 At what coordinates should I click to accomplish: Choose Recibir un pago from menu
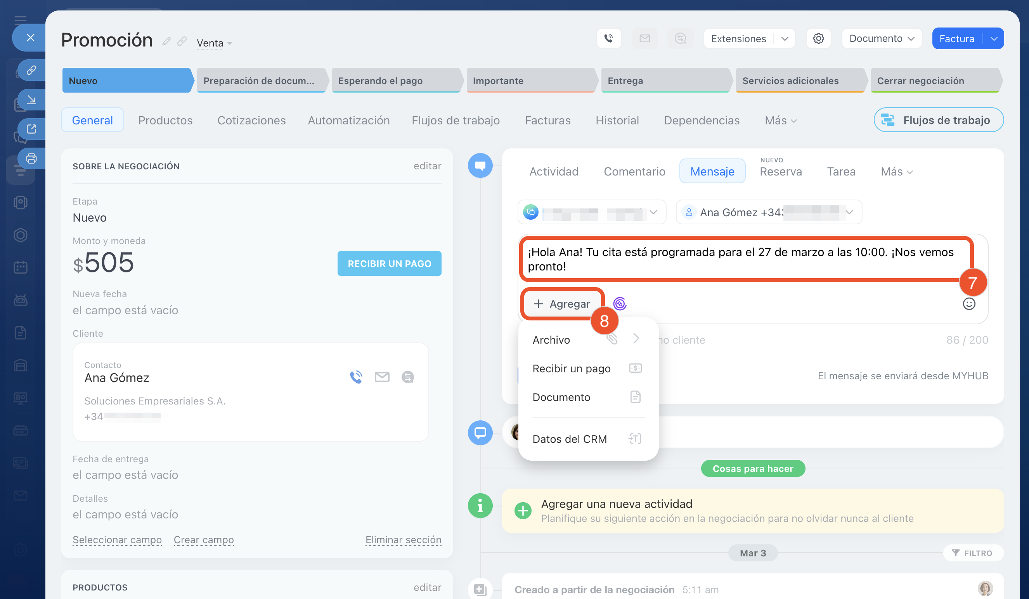pos(571,368)
